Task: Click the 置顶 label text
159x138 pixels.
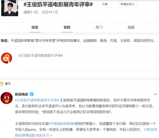Action: point(8,84)
